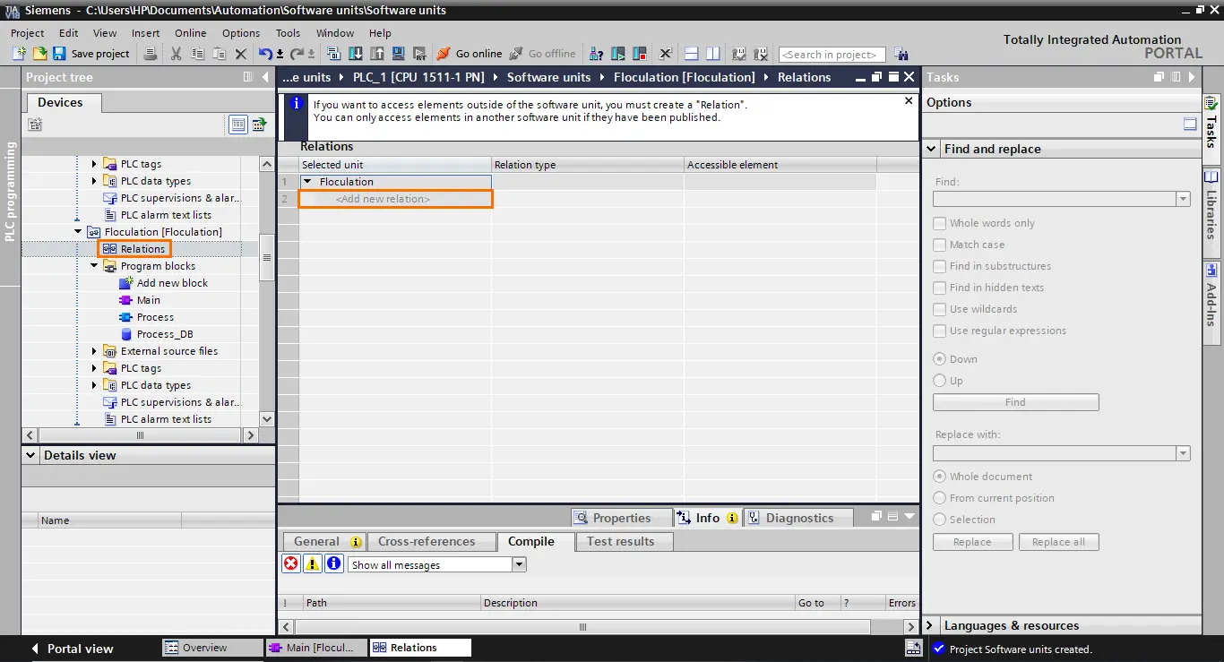1224x662 pixels.
Task: Cut selection with the scissors icon
Action: click(x=176, y=54)
